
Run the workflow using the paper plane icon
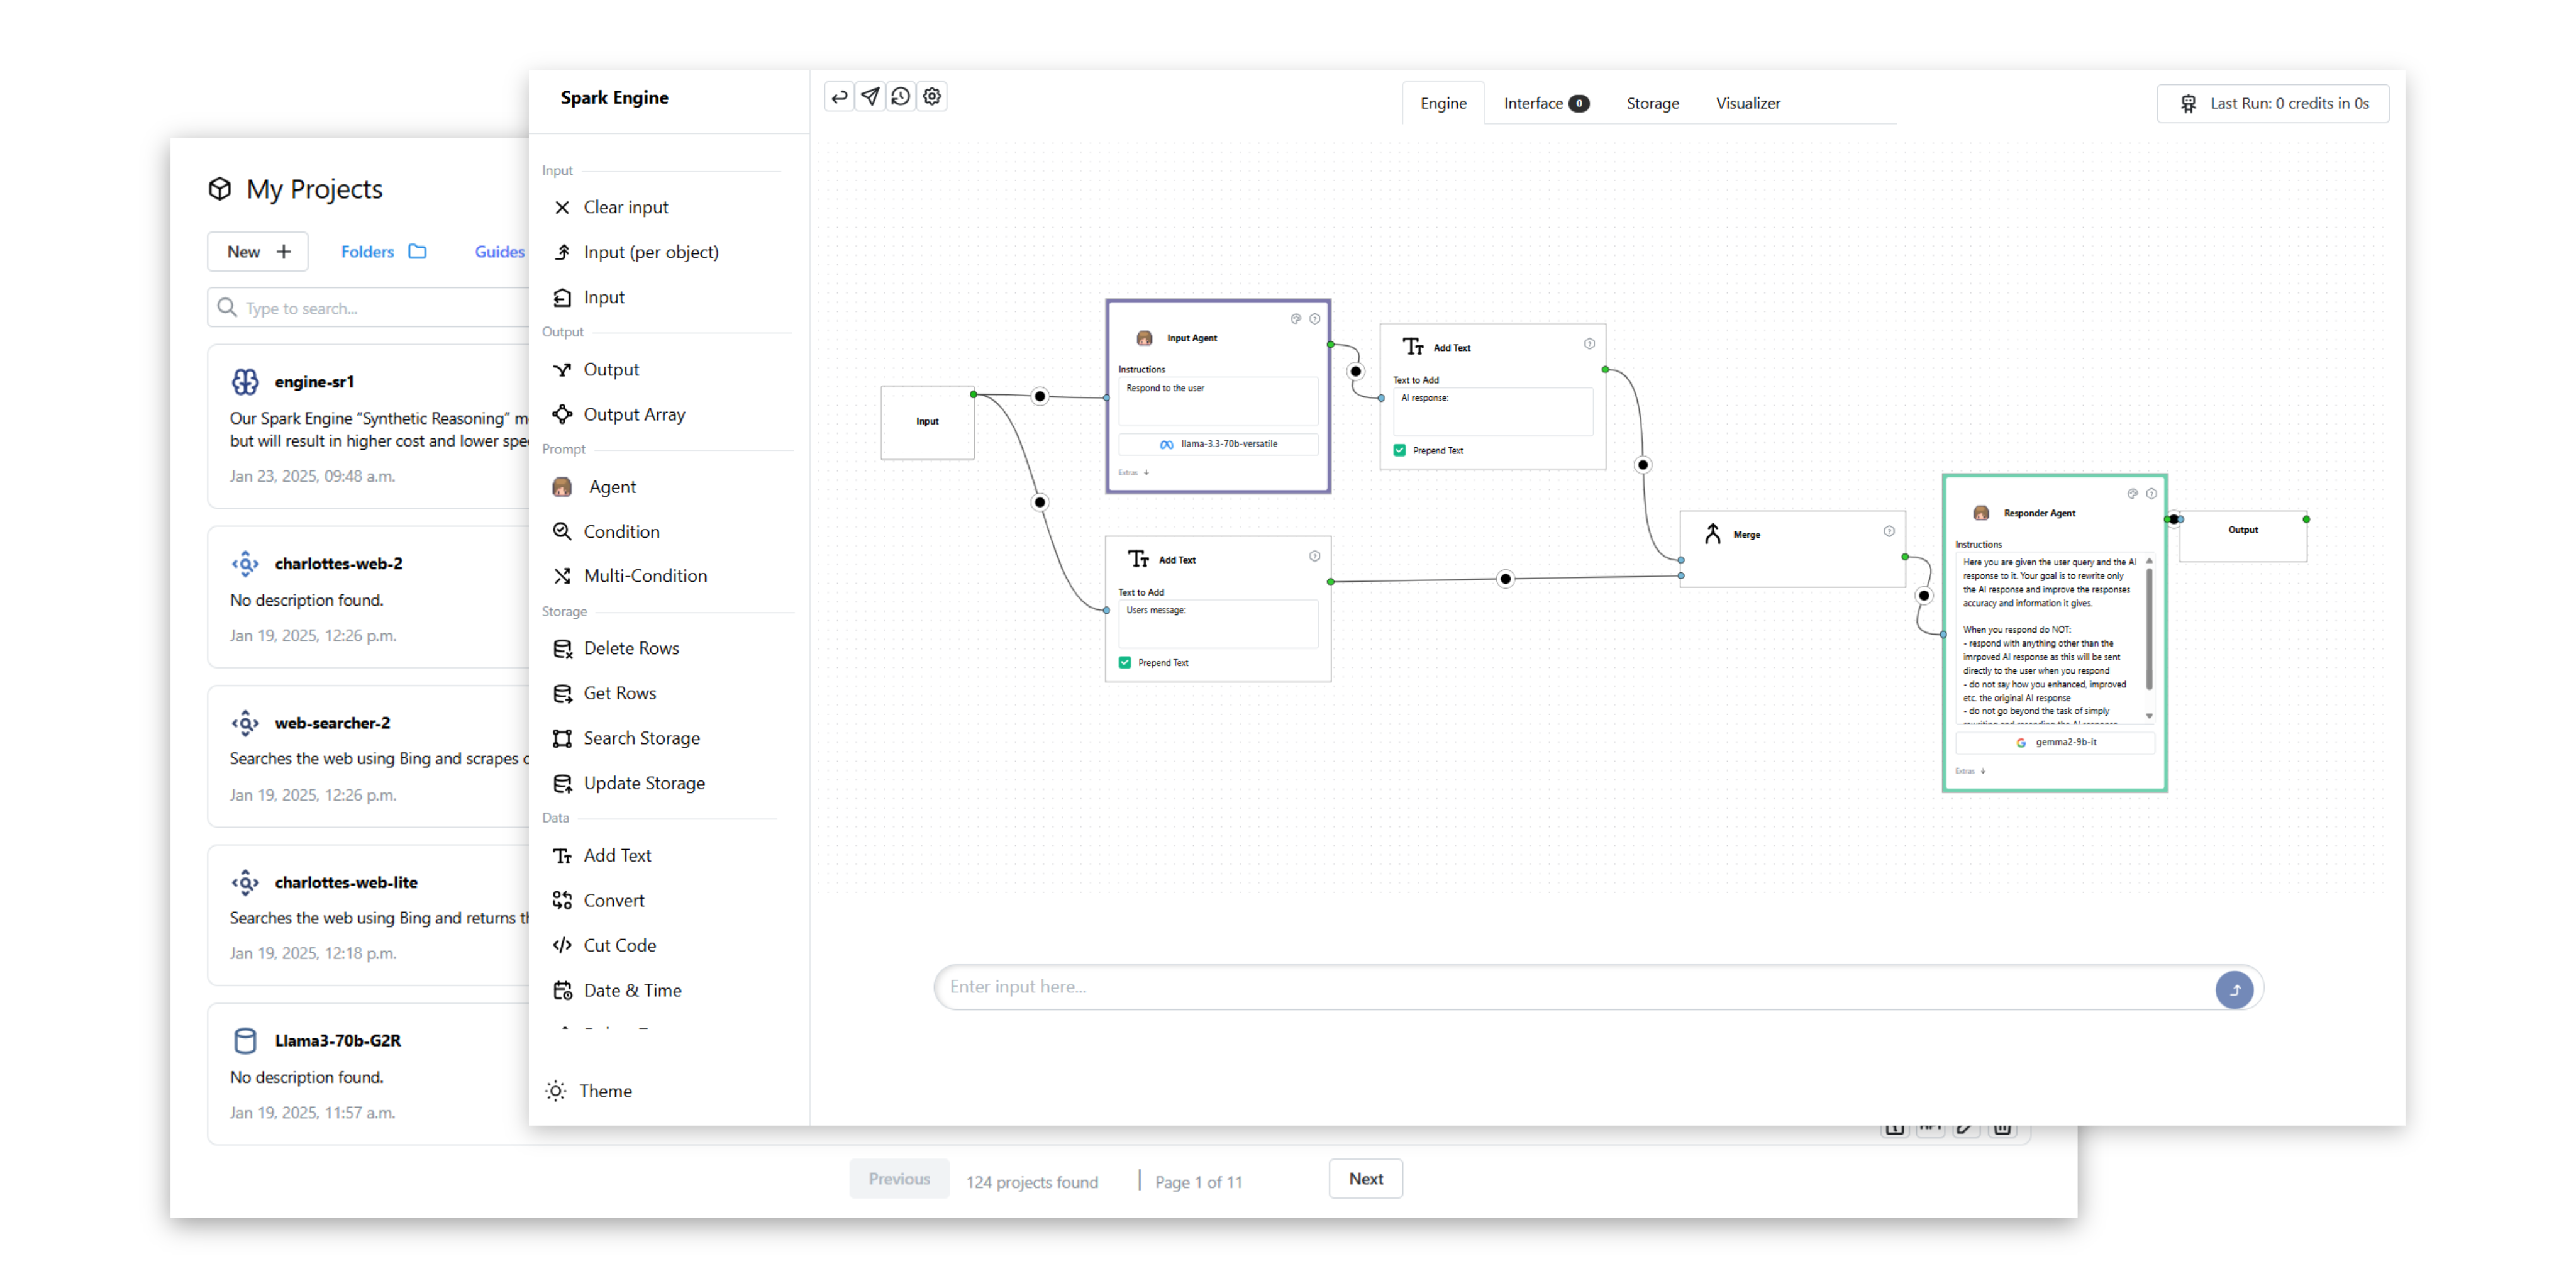(870, 96)
